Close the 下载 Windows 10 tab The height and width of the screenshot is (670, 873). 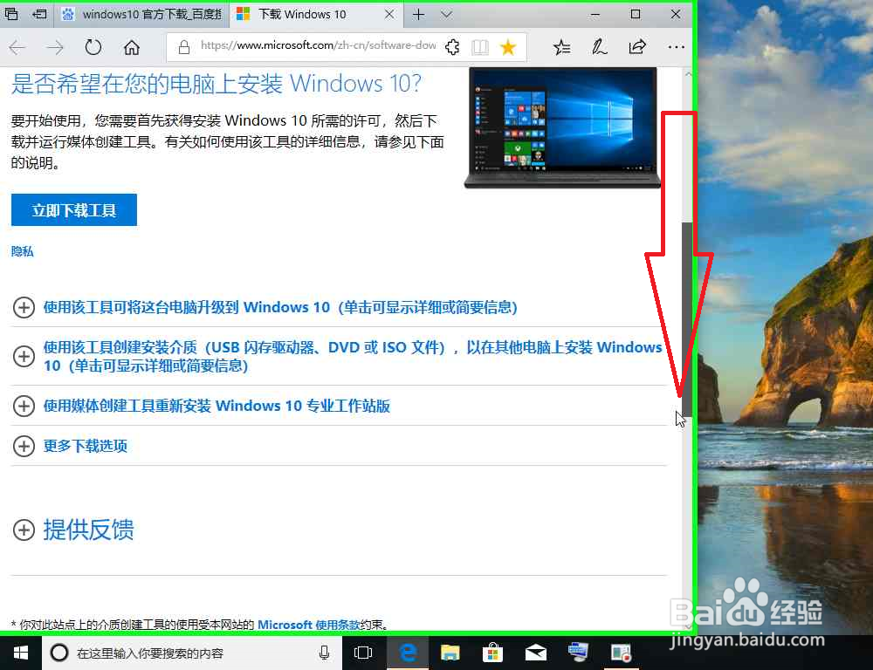(389, 15)
